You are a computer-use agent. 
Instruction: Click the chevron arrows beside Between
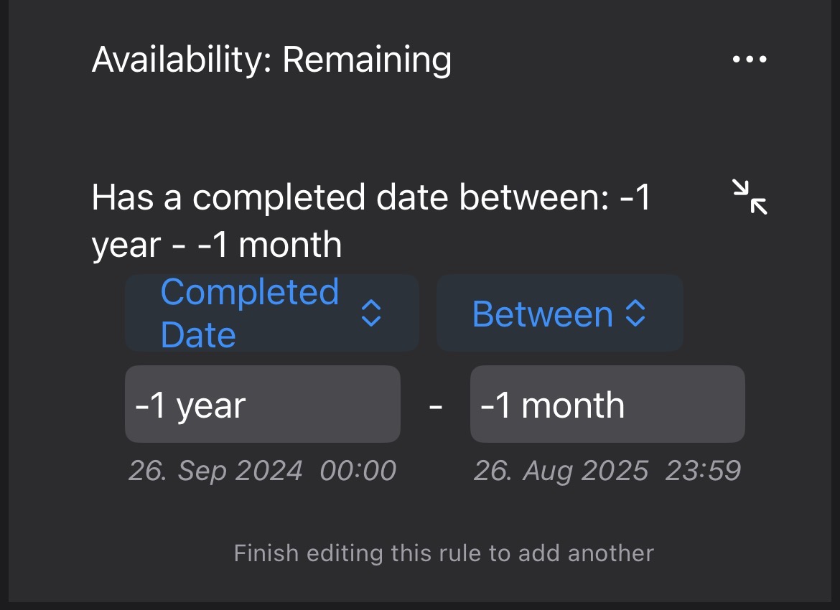[636, 314]
